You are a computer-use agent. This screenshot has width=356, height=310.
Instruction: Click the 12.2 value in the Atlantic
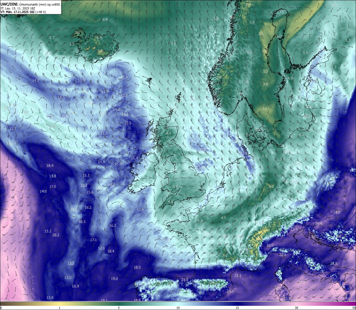coord(71,264)
